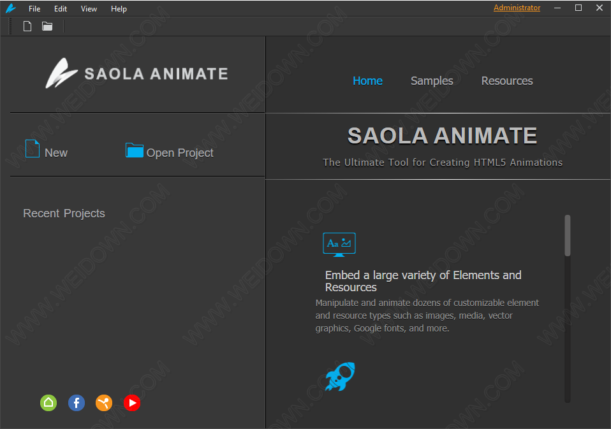The height and width of the screenshot is (429, 611).
Task: Click the Home page vertical scrollbar thumb
Action: click(x=568, y=235)
